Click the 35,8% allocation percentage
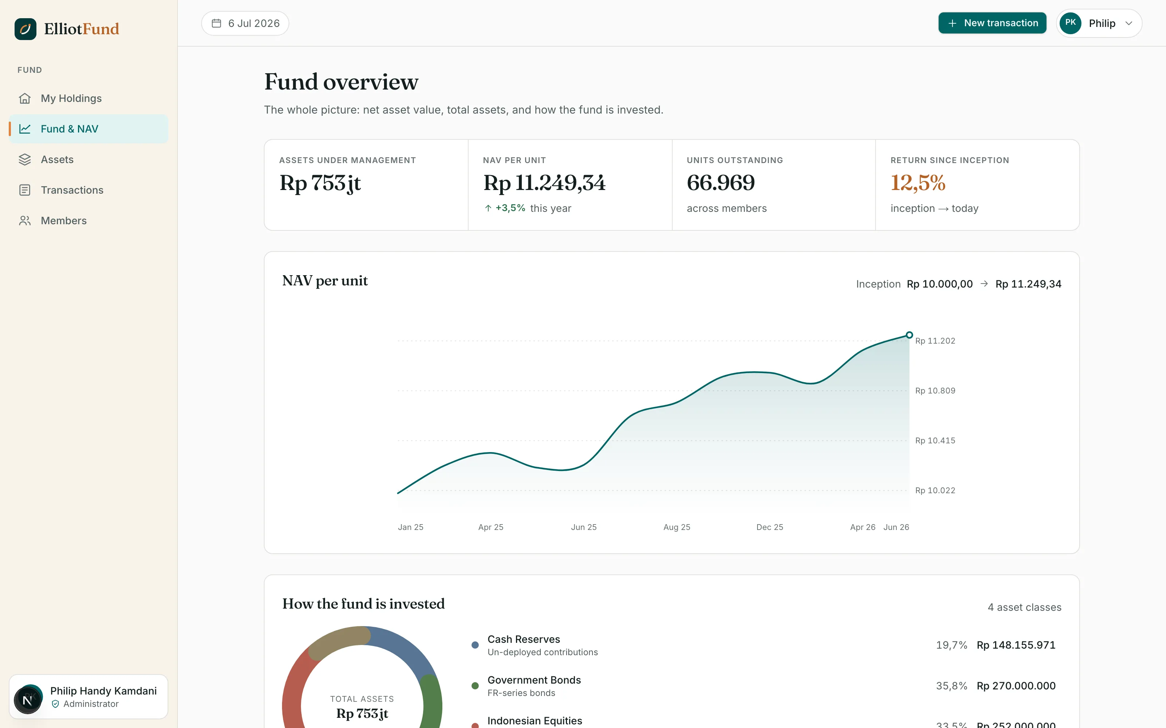Viewport: 1166px width, 728px height. click(x=952, y=686)
